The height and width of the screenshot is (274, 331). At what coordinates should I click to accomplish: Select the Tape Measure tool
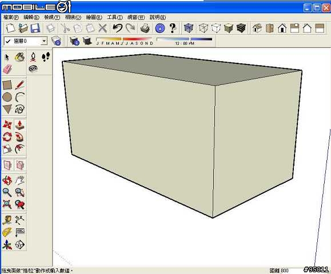(7, 220)
